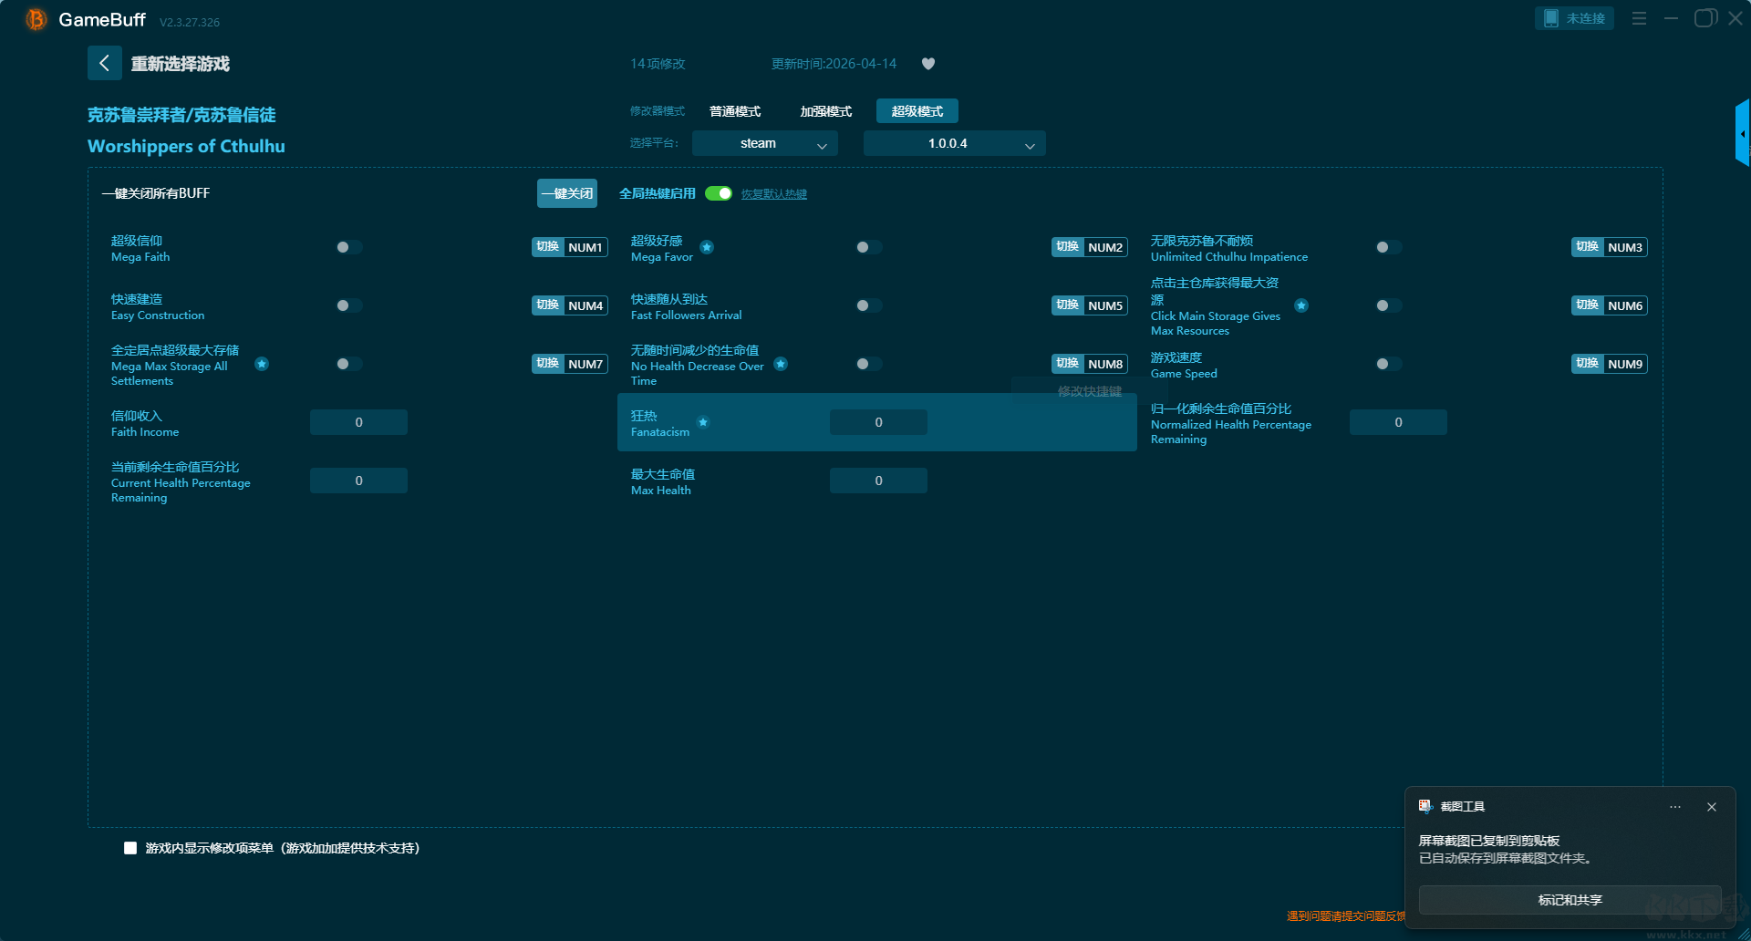Click the 克苏鲁崇拜者/克苏鲁信徒 game name
The width and height of the screenshot is (1751, 941).
181,115
